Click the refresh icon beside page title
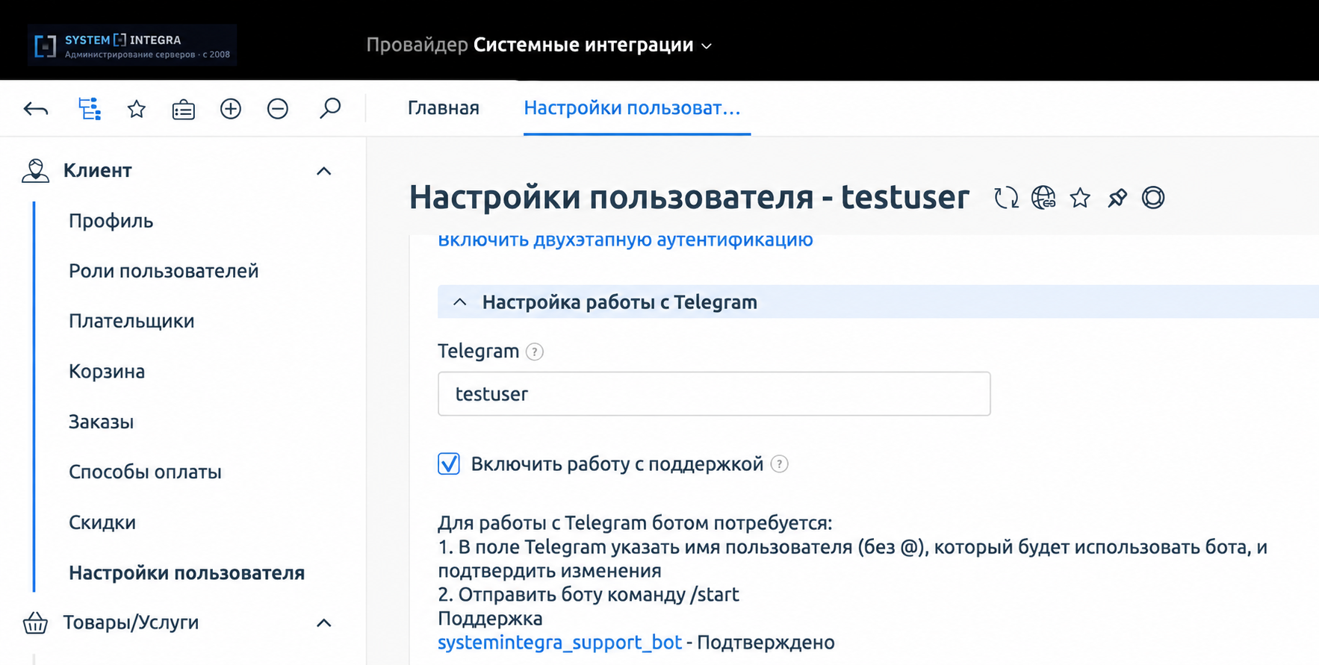Screen dimensions: 1319x665 tap(1006, 198)
